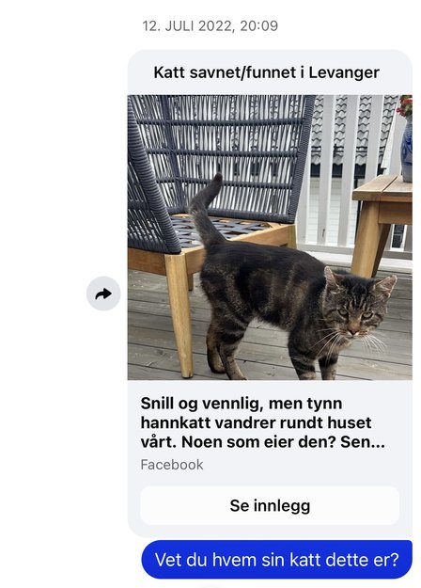Click the cat's striped body in the photo
The height and width of the screenshot is (588, 421).
click(262, 285)
